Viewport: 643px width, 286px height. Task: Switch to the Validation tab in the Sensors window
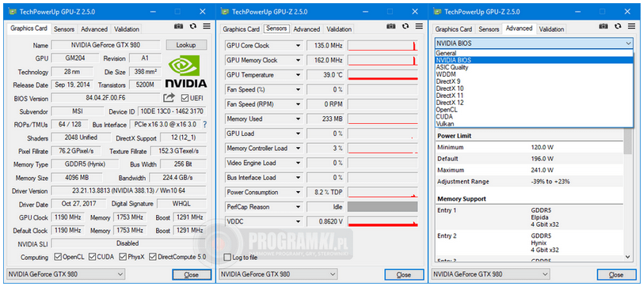pos(339,29)
